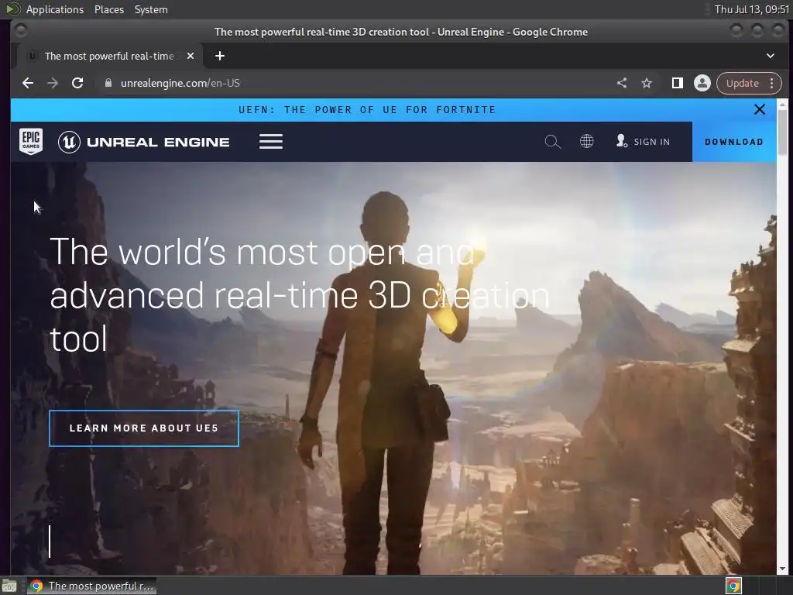Open Chrome three-dot menu
The height and width of the screenshot is (595, 793).
tap(772, 83)
